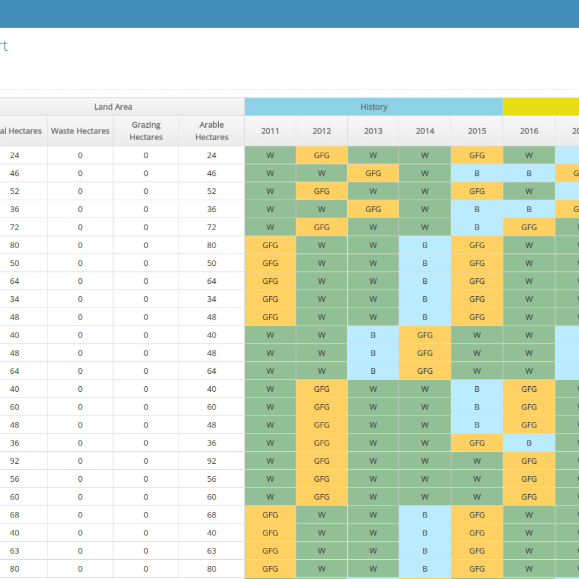Click the 2015 GFG cell in the 24-hectare row

(477, 155)
